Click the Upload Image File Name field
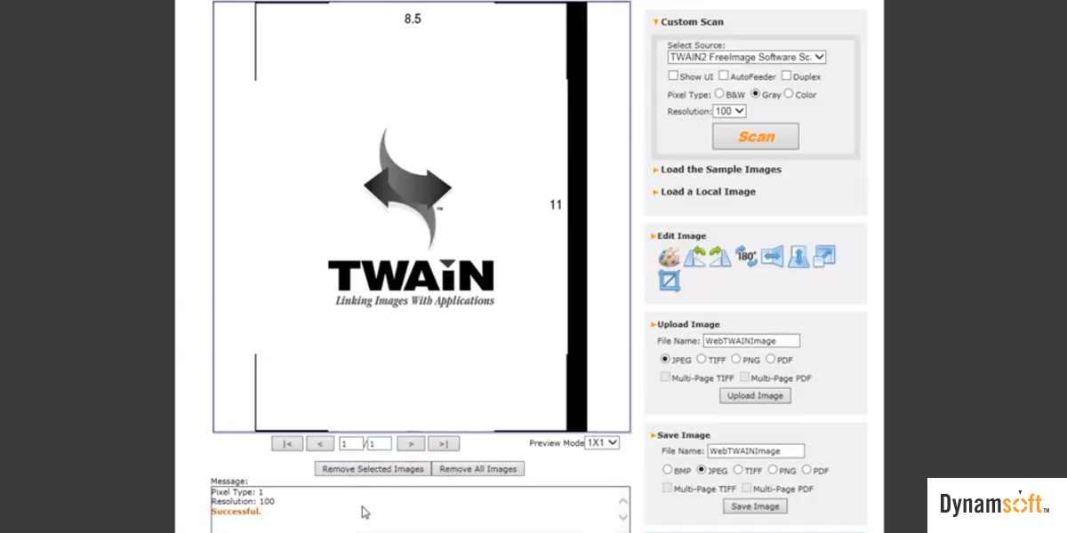 click(751, 340)
